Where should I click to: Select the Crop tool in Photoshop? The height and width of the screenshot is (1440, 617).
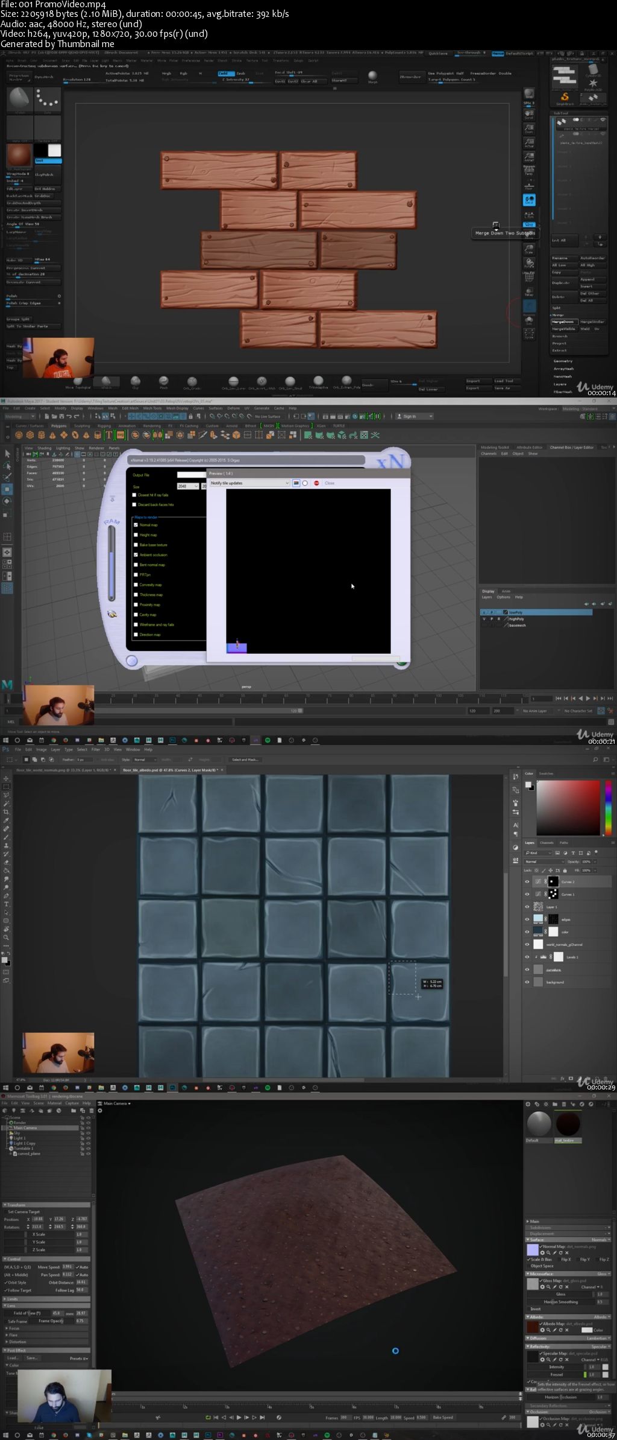point(7,812)
